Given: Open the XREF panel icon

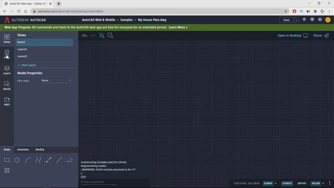Looking at the screenshot, I should 7,101.
